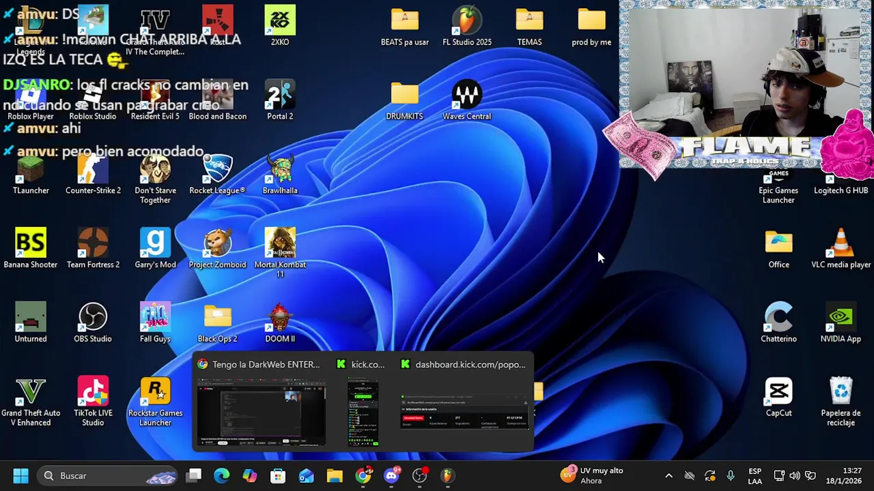Open the UV muy alto weather widget
Viewport: 874px width, 491px height.
(592, 475)
